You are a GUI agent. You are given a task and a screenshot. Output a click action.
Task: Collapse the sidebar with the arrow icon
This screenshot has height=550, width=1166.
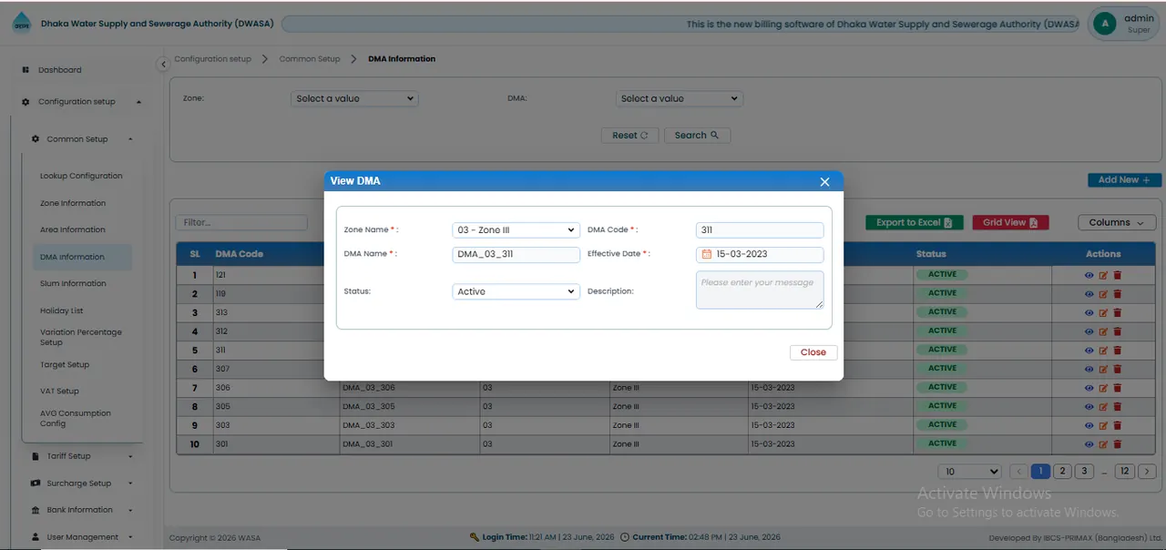click(x=164, y=64)
